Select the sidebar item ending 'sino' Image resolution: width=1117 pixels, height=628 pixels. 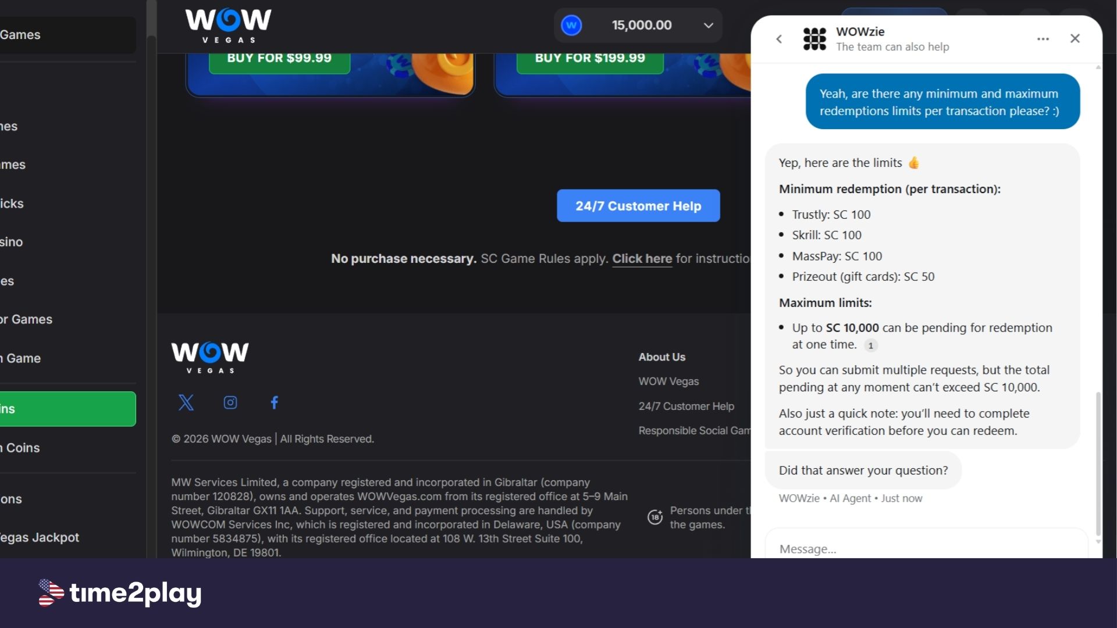click(x=68, y=242)
